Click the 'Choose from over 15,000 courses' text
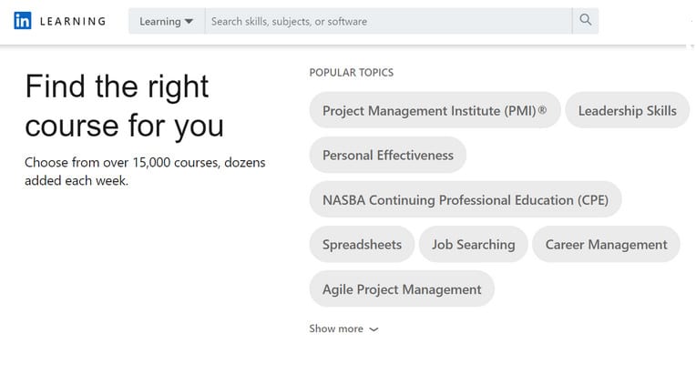This screenshot has width=696, height=384. [x=145, y=163]
